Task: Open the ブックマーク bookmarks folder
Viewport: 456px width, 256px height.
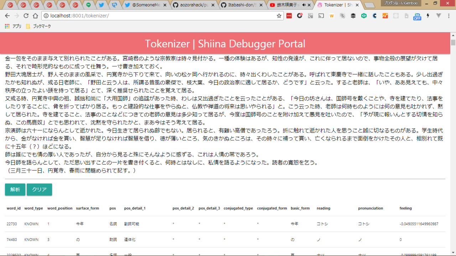Action: (x=38, y=26)
